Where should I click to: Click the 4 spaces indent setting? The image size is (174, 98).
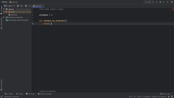pos(147,97)
